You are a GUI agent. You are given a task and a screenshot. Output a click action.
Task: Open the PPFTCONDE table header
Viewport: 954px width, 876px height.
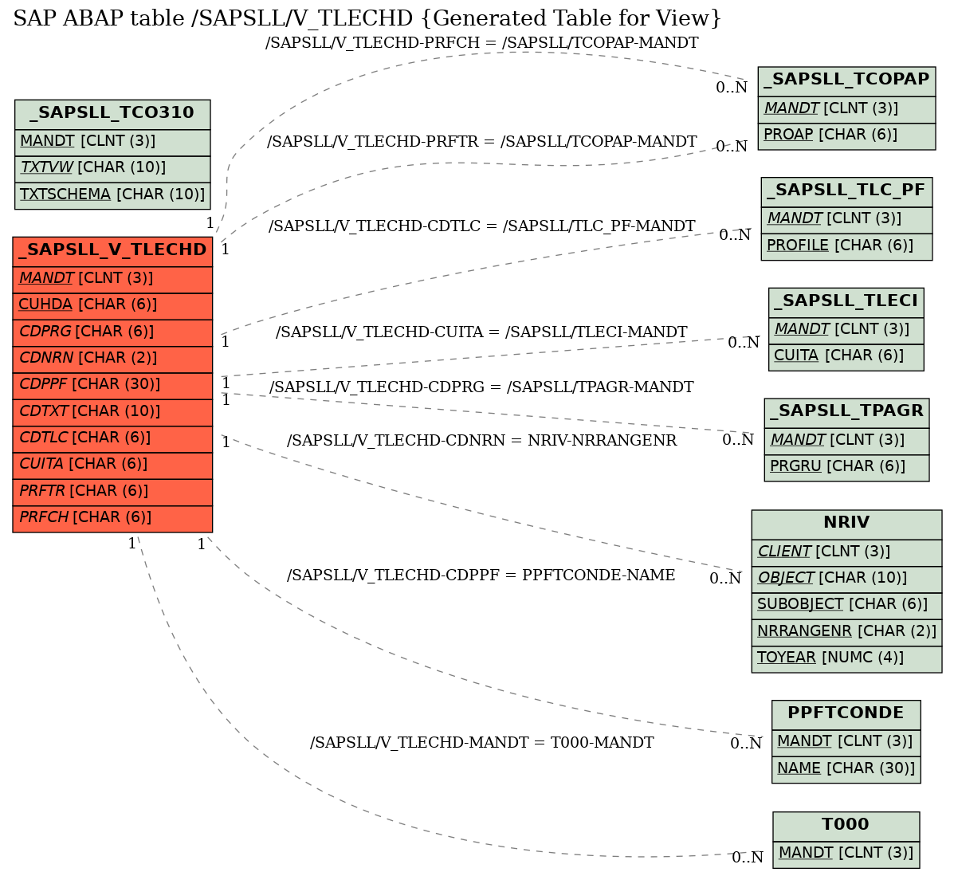[x=846, y=714]
